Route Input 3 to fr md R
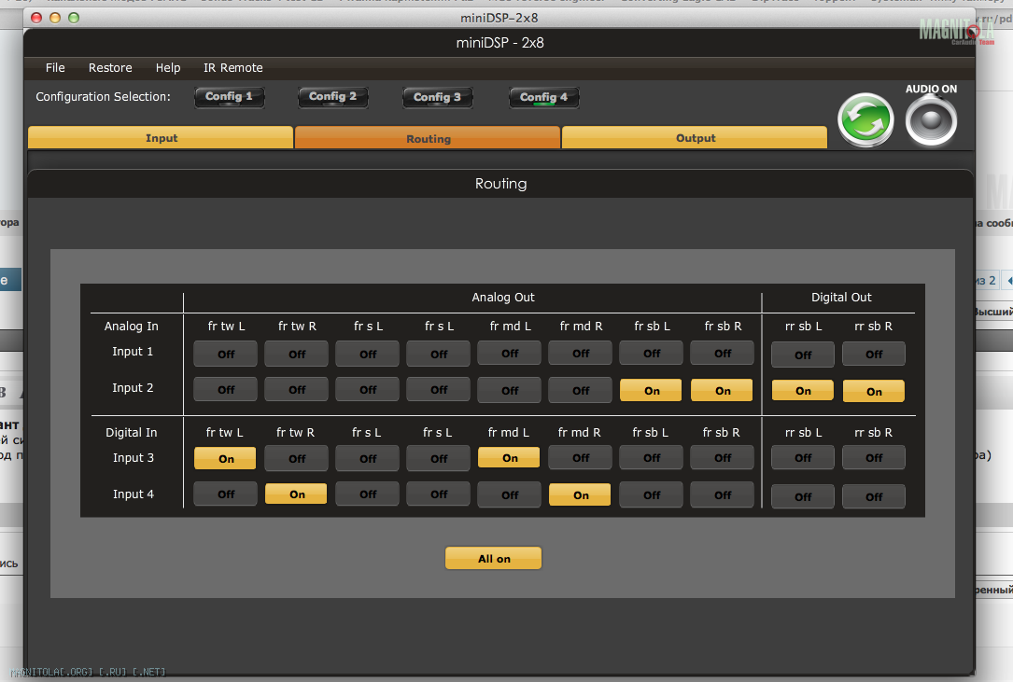The width and height of the screenshot is (1013, 682). coord(581,458)
